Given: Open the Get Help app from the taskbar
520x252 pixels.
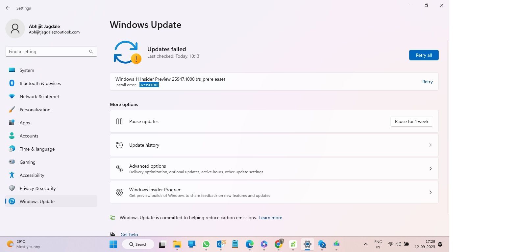Looking at the screenshot, I should tap(322, 244).
